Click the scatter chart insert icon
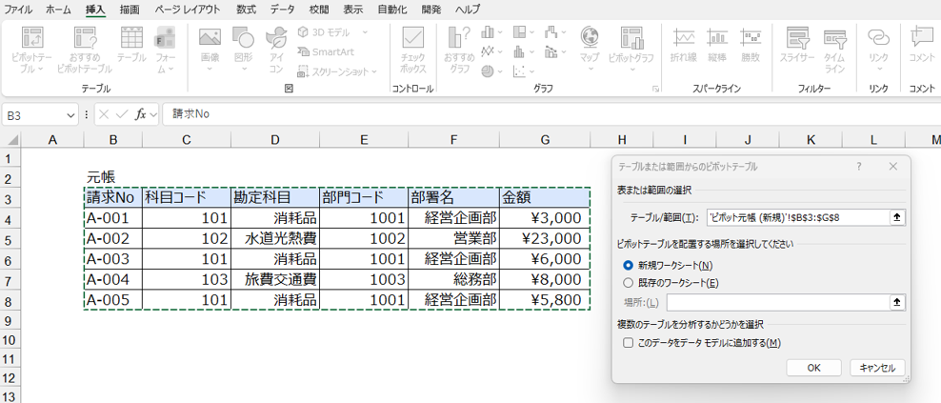 520,71
